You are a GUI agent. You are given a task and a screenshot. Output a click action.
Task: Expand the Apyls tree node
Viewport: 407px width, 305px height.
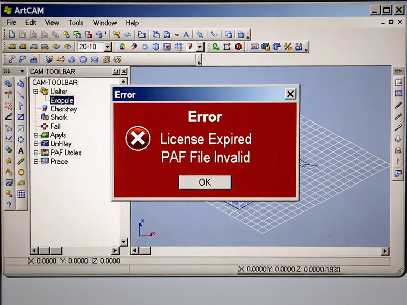36,135
